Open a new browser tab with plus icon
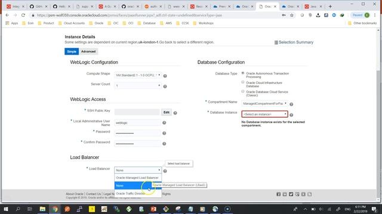The height and width of the screenshot is (214, 382). coord(330,7)
